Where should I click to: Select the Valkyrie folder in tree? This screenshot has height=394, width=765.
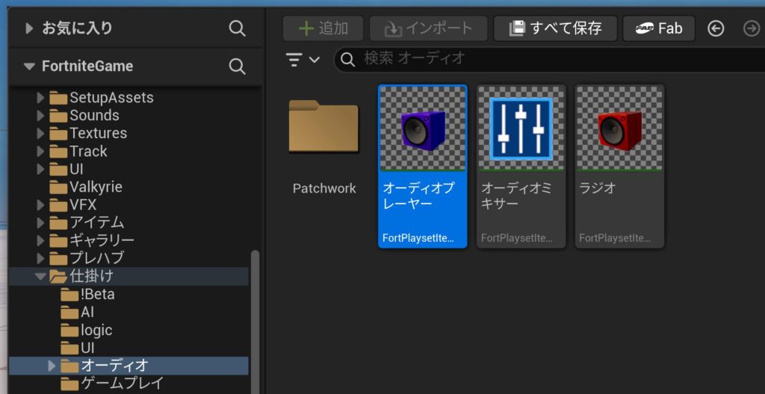coord(86,187)
